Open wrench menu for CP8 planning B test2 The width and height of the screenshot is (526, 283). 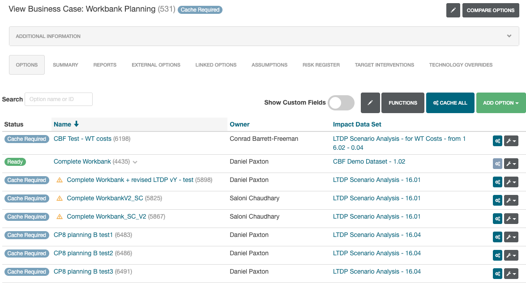point(511,255)
